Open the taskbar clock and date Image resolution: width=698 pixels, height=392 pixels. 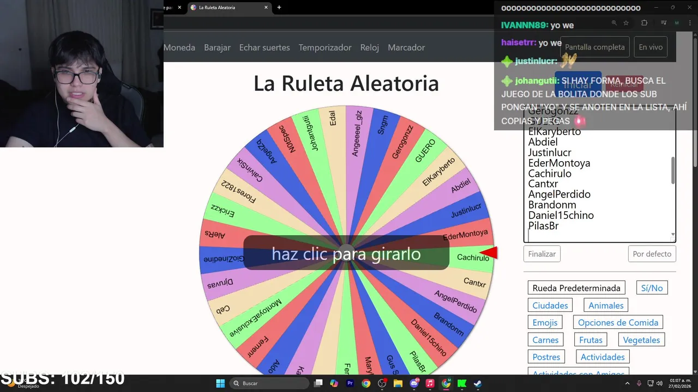click(680, 383)
